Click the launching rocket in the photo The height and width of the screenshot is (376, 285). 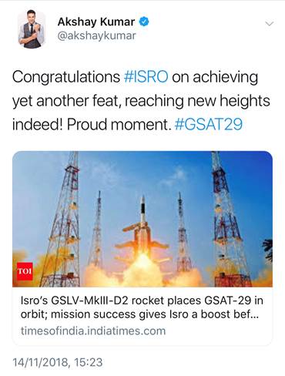coord(142,231)
